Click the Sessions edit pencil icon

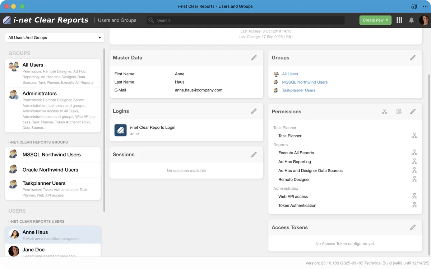tap(254, 155)
